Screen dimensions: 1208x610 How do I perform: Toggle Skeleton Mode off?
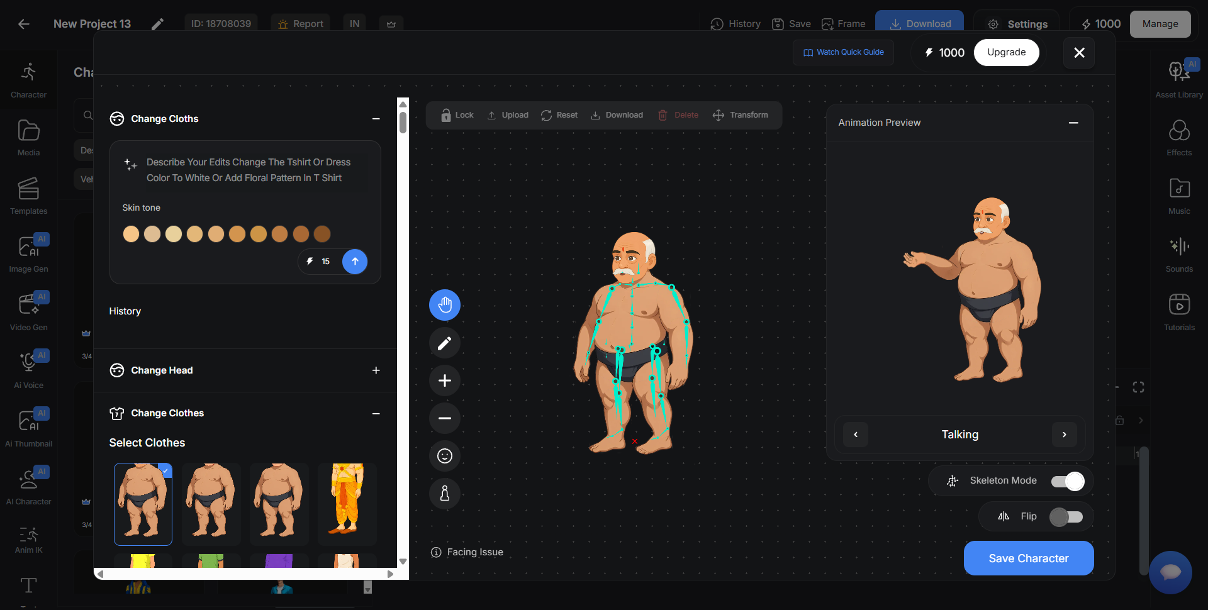coord(1068,481)
